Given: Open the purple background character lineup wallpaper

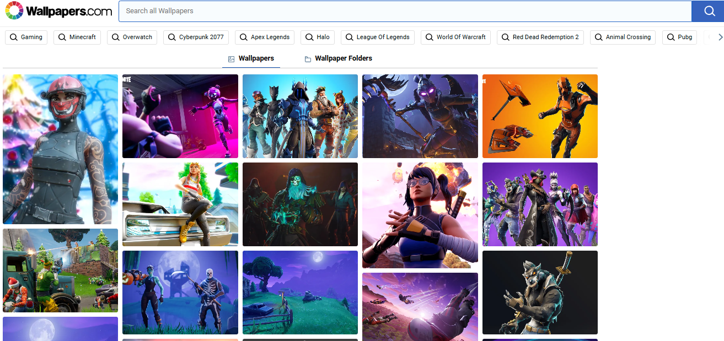Looking at the screenshot, I should click(x=540, y=204).
